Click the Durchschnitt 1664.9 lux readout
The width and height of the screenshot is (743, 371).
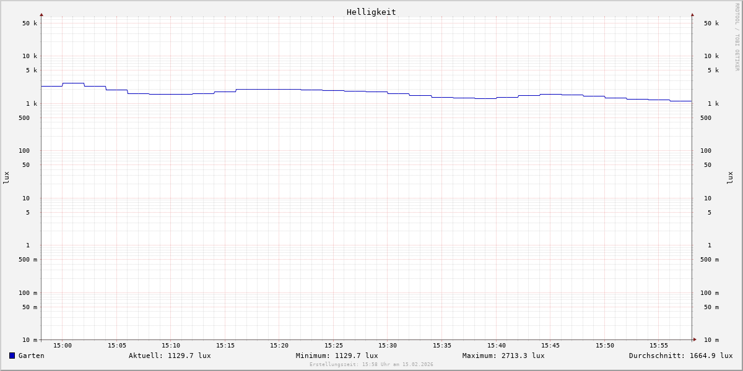point(680,356)
